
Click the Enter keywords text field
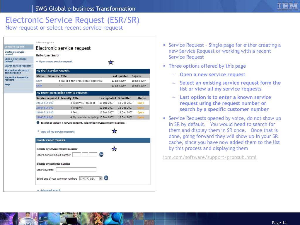(76, 170)
